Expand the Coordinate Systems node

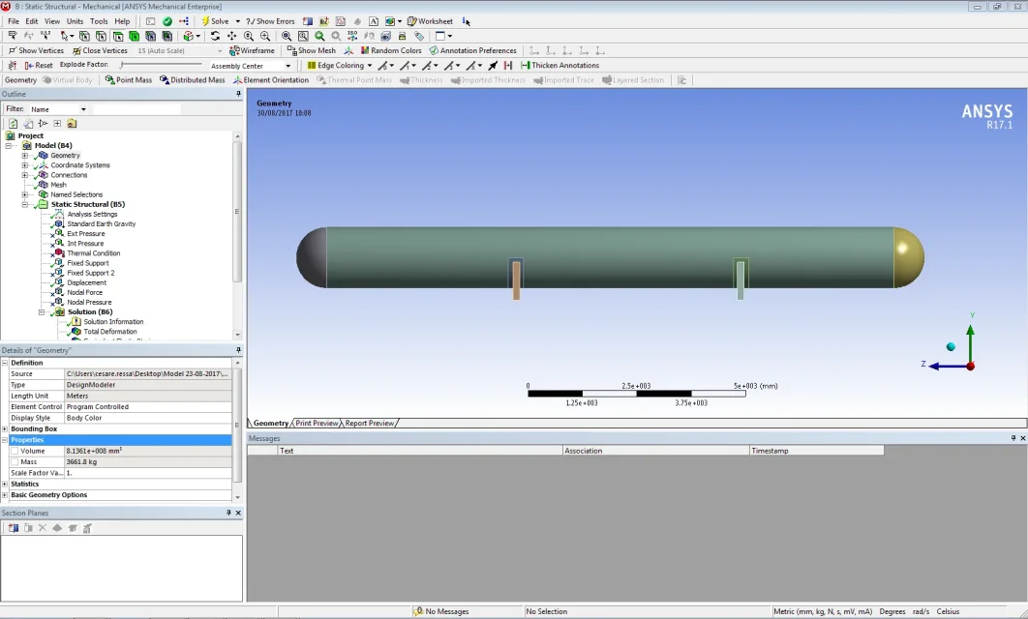(x=25, y=165)
